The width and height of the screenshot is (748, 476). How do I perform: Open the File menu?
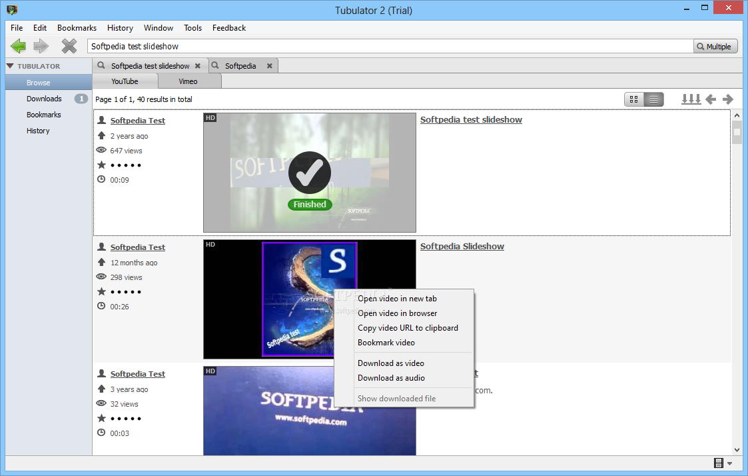click(x=17, y=28)
